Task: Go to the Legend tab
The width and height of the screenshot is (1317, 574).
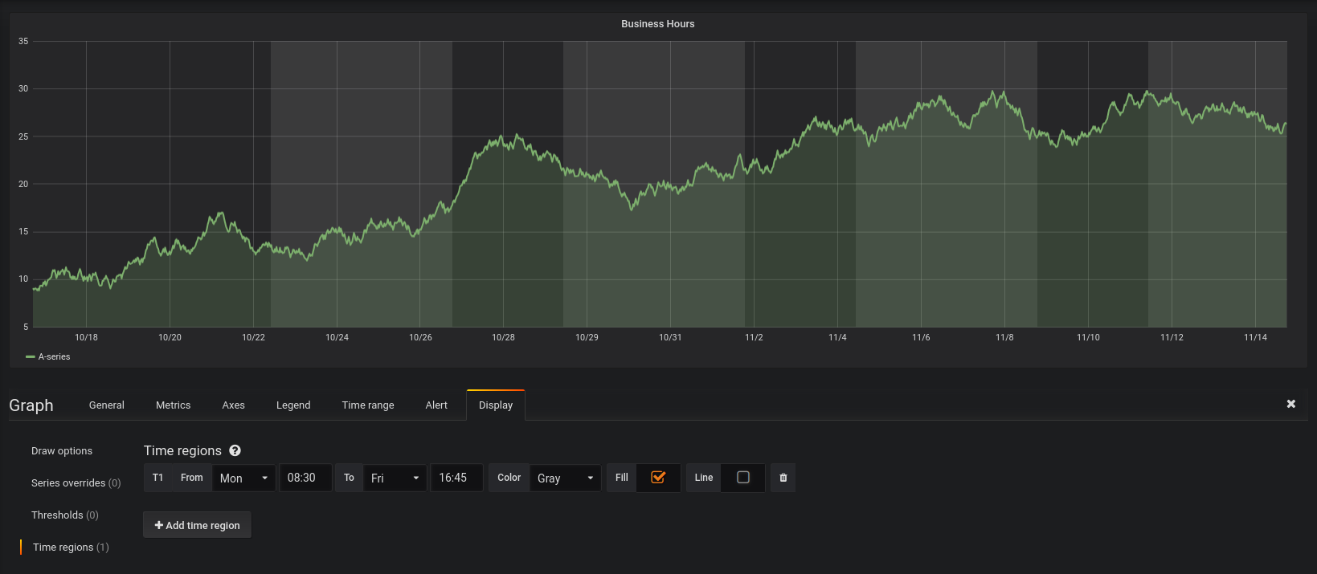Action: pyautogui.click(x=293, y=405)
